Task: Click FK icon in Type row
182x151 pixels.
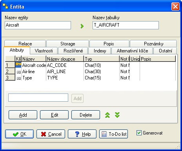Action: pos(19,78)
